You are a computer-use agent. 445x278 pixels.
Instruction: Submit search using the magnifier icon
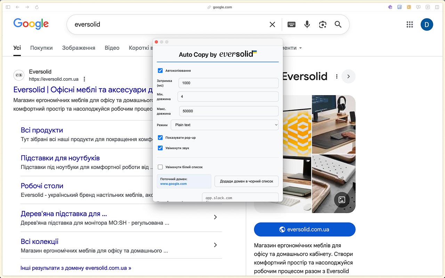pyautogui.click(x=338, y=24)
